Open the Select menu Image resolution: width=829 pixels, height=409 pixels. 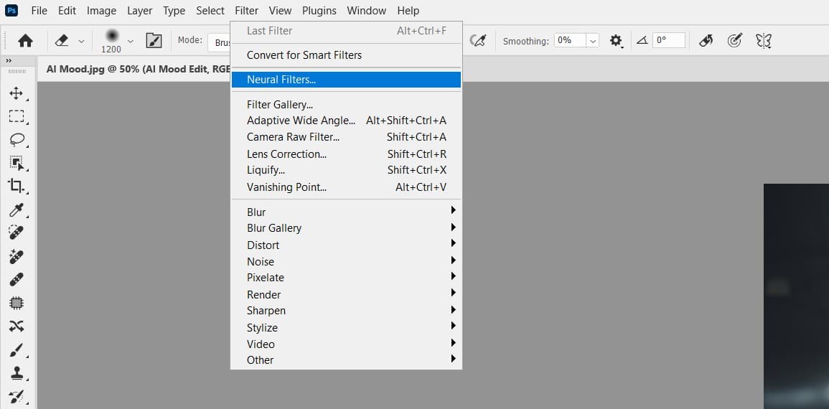(x=210, y=11)
